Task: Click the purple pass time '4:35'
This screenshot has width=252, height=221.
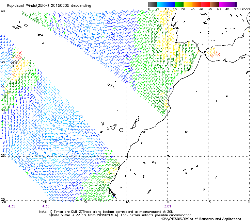Action: tap(12, 206)
